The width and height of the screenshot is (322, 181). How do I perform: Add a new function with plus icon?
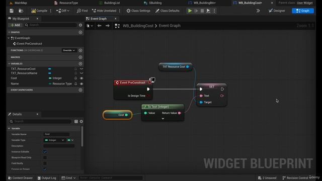(80, 50)
